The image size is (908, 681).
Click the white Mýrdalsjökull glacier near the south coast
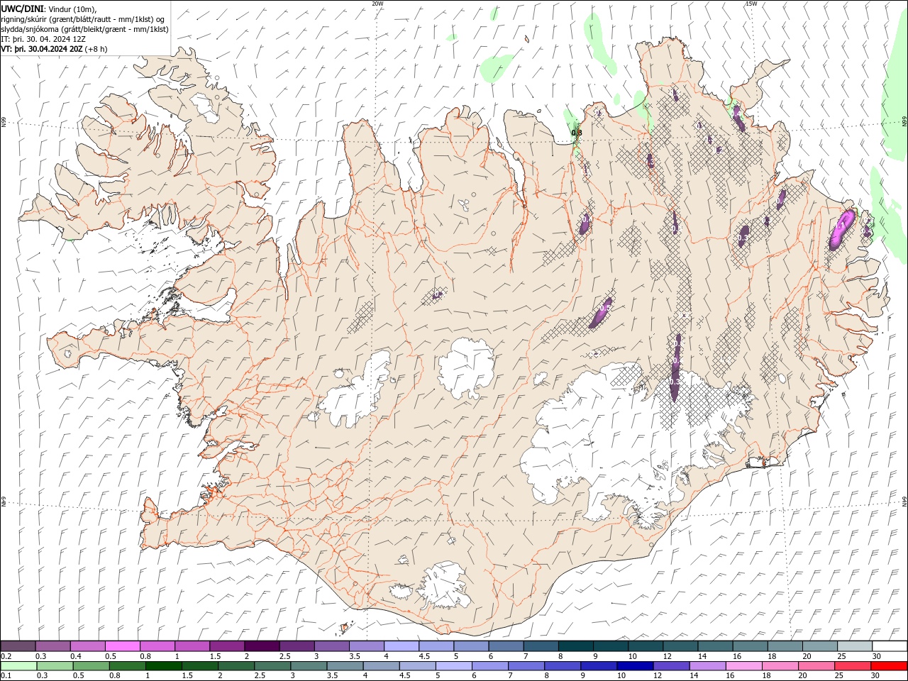tap(443, 585)
